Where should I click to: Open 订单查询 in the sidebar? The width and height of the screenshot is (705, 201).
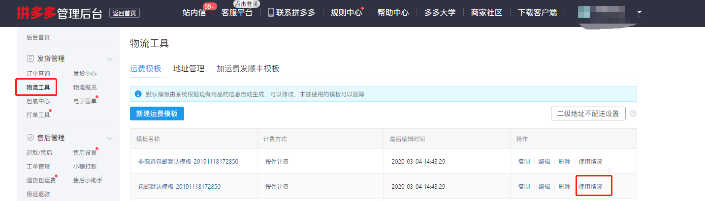[x=38, y=74]
